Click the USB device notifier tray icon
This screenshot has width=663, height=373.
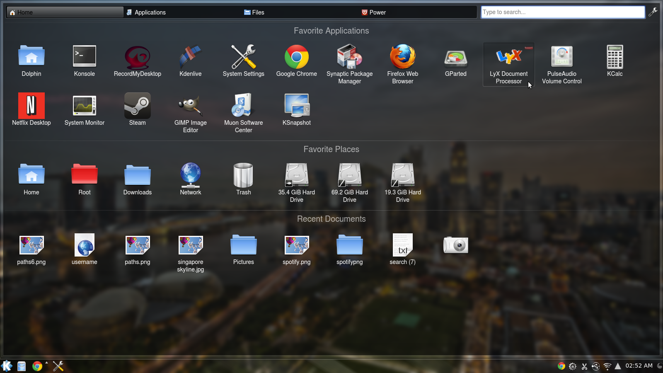tap(595, 366)
